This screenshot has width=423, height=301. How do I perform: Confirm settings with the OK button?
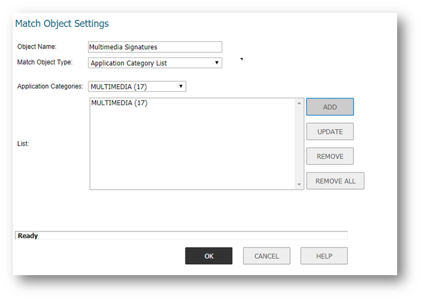point(209,256)
